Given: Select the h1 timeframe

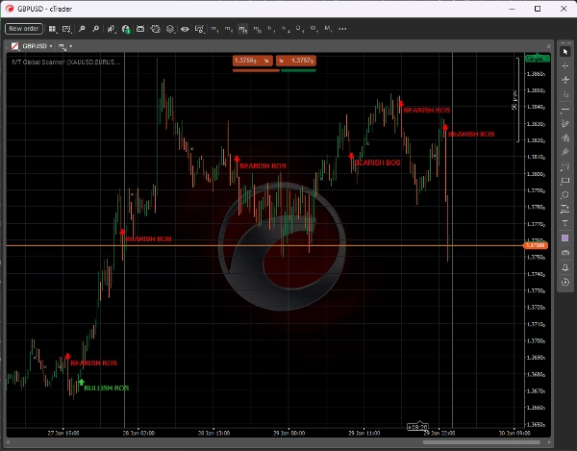Looking at the screenshot, I should [x=271, y=29].
